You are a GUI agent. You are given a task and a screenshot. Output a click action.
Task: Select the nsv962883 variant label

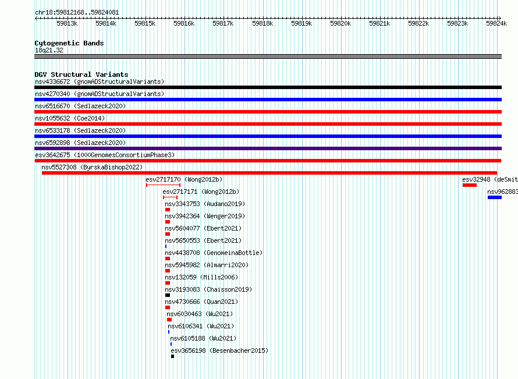pos(502,192)
